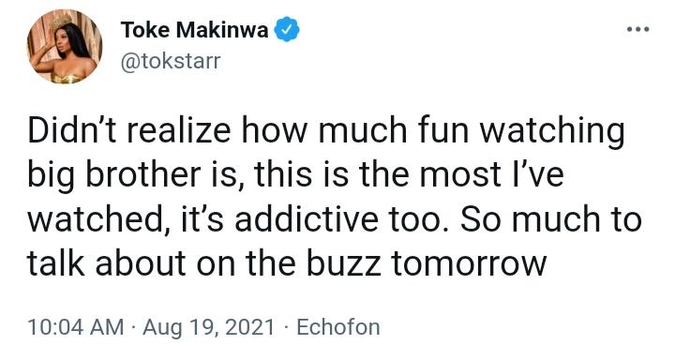
Task: Click the surname "Makinwa" in header
Action: [222, 30]
